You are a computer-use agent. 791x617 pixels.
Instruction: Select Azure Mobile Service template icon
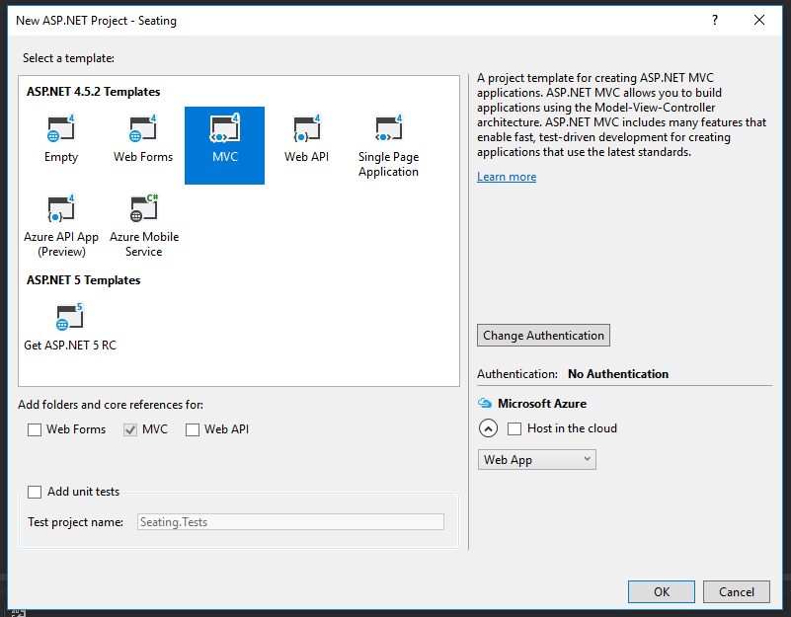tap(144, 208)
